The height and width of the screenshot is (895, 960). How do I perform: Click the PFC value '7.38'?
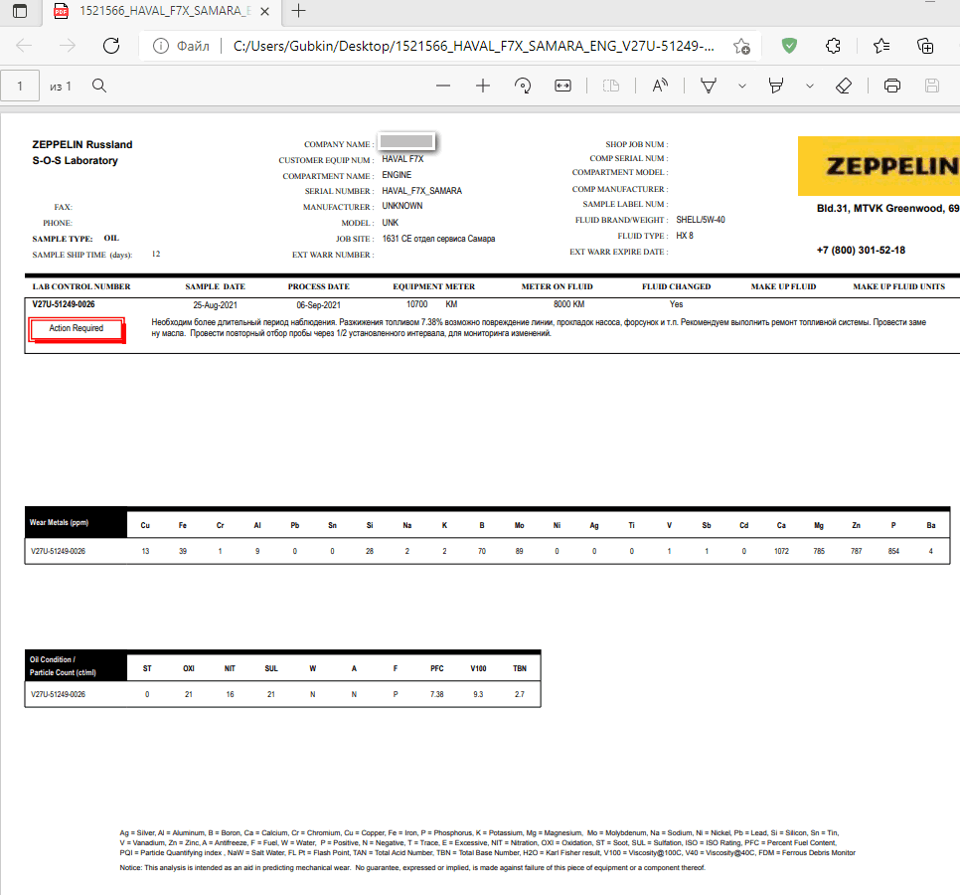436,695
